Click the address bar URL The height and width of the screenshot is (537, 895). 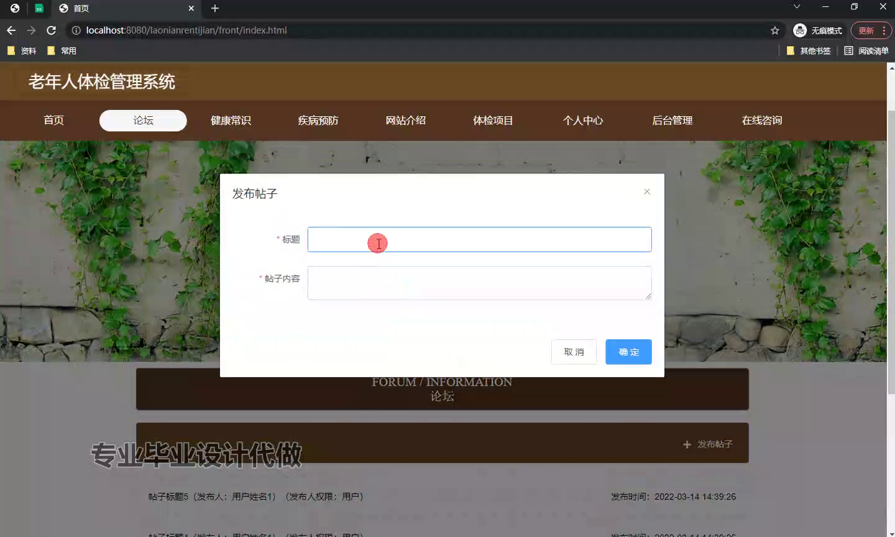[186, 30]
